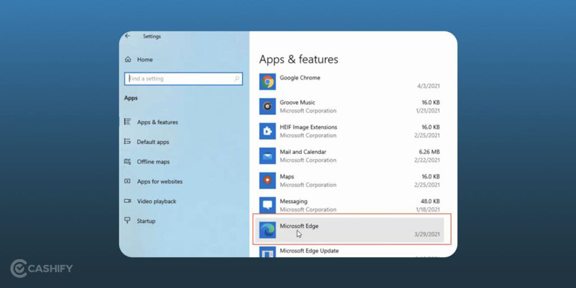The image size is (576, 288).
Task: Click the 2/22/2021 install date
Action: (427, 160)
